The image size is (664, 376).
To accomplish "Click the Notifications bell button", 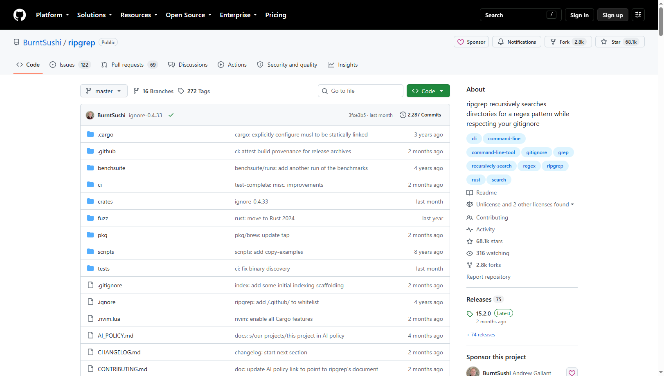I will pyautogui.click(x=517, y=42).
